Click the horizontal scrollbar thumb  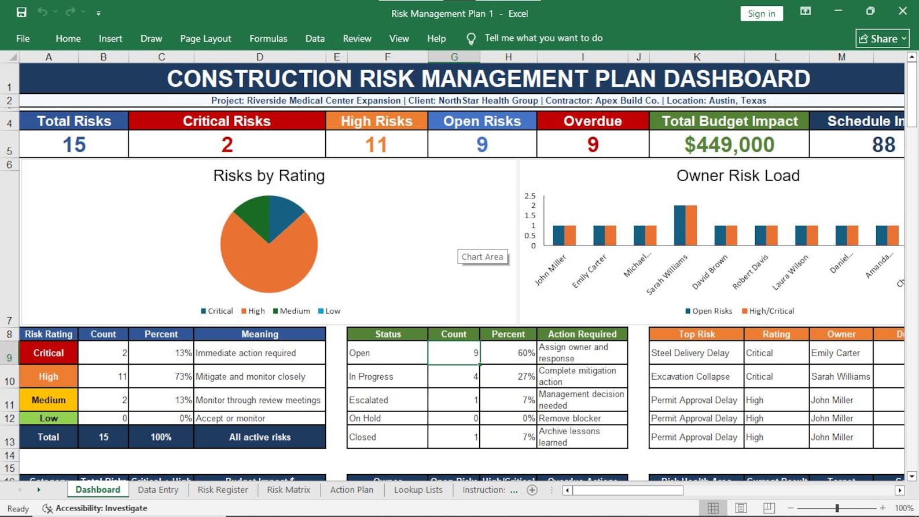tap(628, 490)
